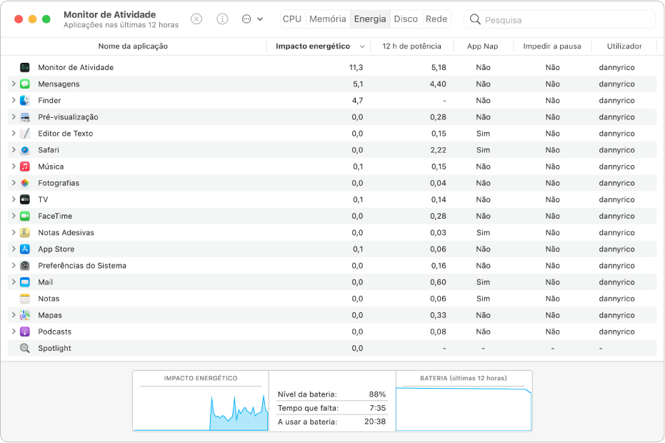Image resolution: width=665 pixels, height=443 pixels.
Task: Click the Nível da bateria 88% value
Action: tap(377, 394)
